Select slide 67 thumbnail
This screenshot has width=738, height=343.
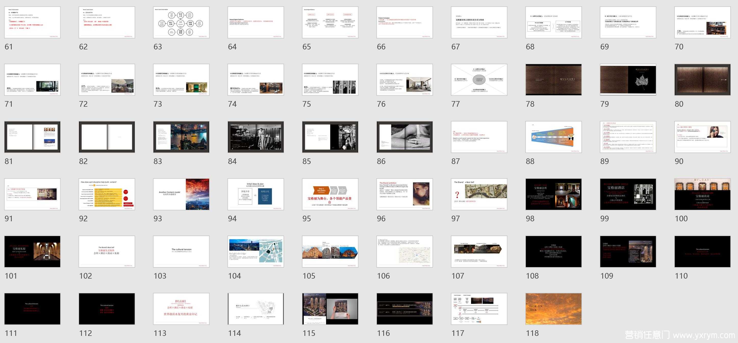(x=479, y=22)
